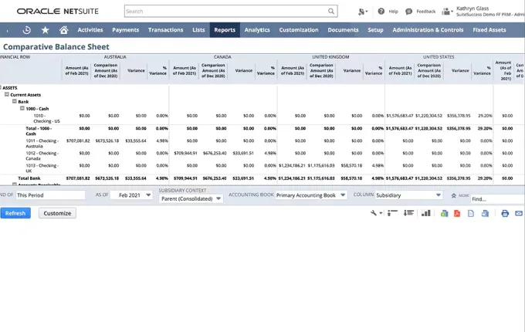Screen dimensions: 525x332
Task: Open the chart view icon
Action: (426, 213)
